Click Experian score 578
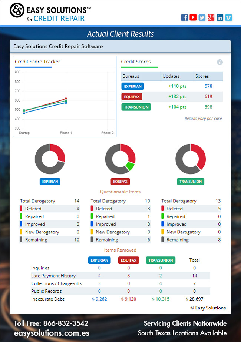The height and width of the screenshot is (342, 241). click(x=208, y=86)
